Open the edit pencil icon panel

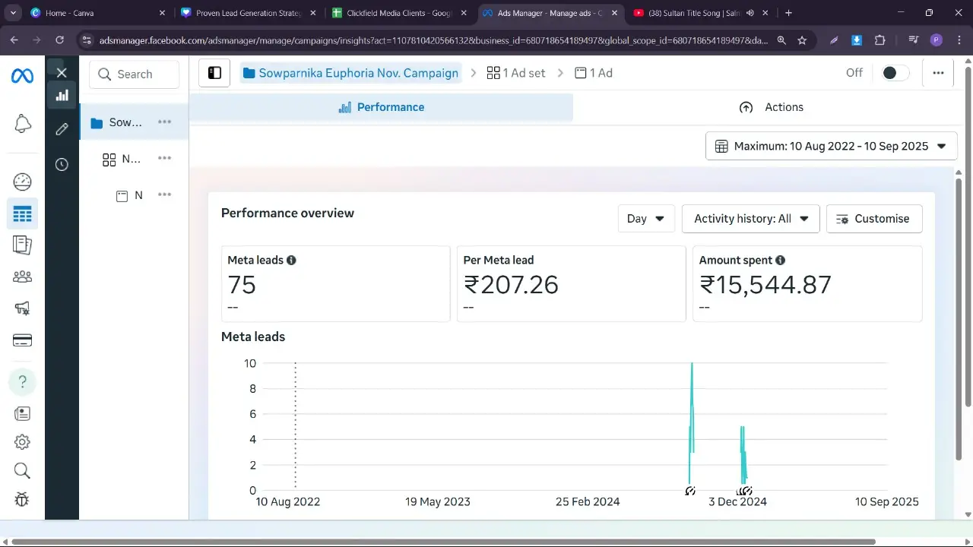click(x=62, y=129)
